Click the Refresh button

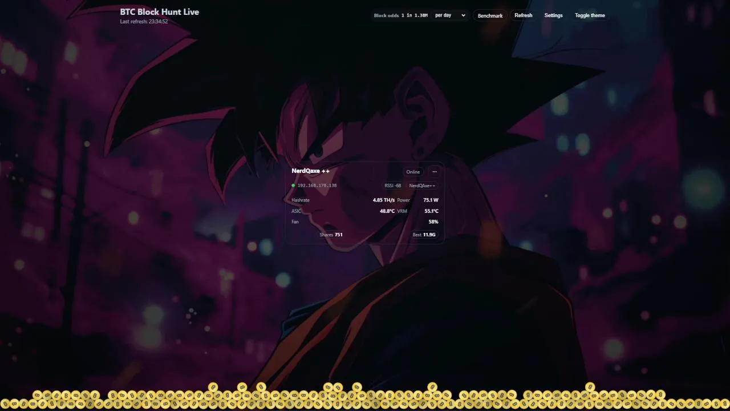[523, 15]
